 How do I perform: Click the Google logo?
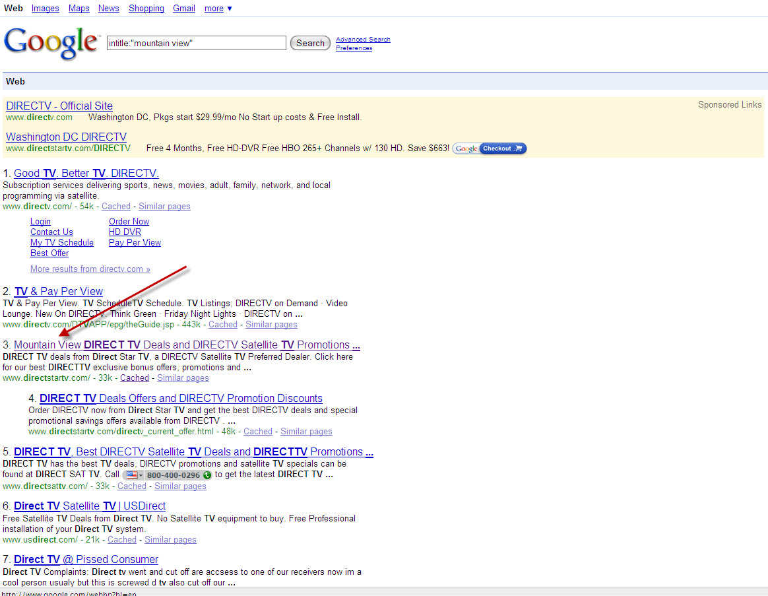51,43
